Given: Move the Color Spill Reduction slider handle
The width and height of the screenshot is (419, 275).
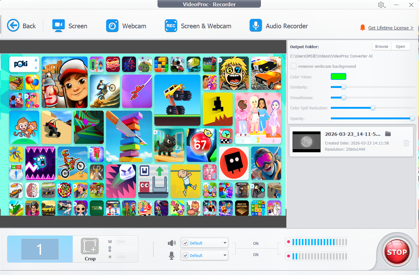Looking at the screenshot, I should click(373, 108).
